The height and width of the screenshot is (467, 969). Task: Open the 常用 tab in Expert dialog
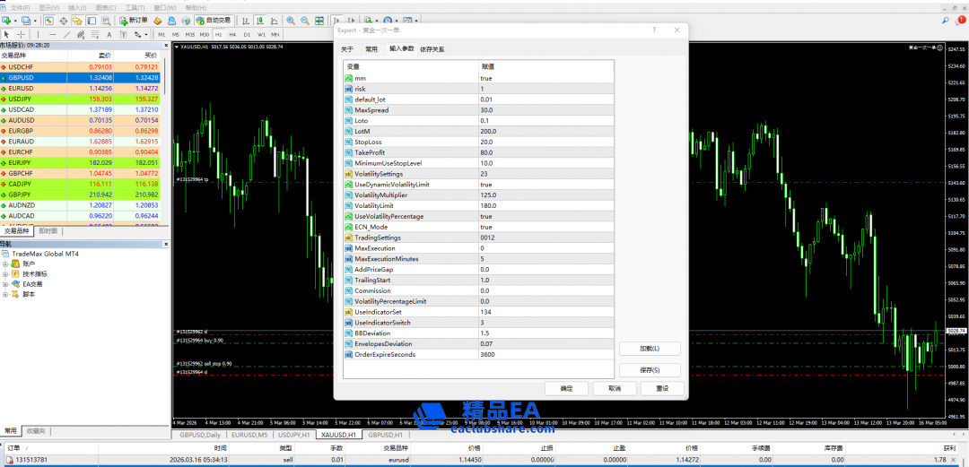(x=371, y=48)
